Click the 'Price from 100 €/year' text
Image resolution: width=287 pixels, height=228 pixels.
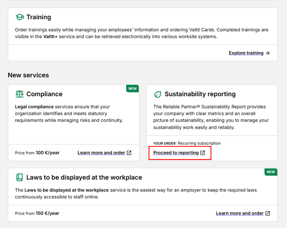tap(37, 153)
